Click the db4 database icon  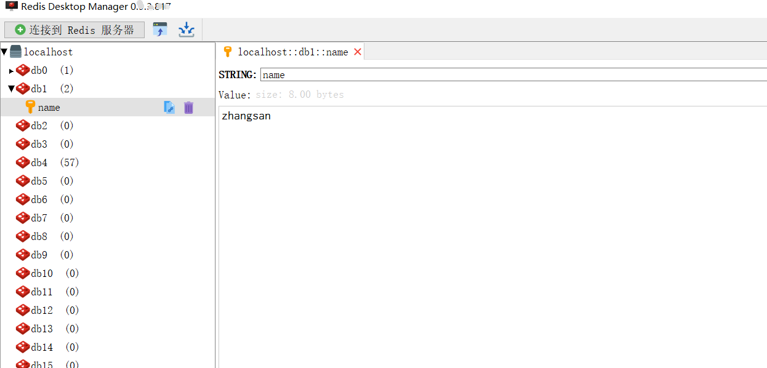(23, 162)
